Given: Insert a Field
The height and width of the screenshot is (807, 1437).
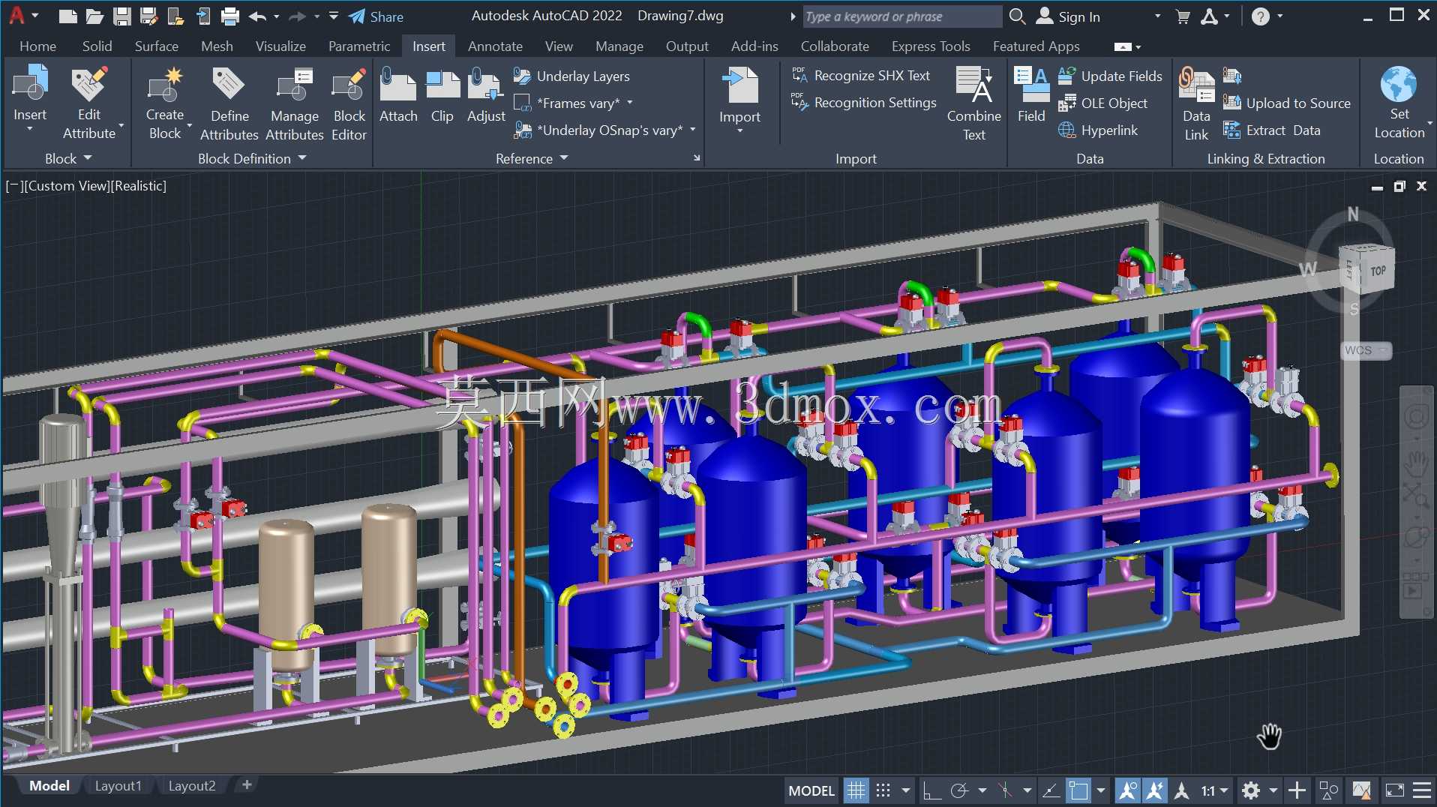Looking at the screenshot, I should [1031, 95].
